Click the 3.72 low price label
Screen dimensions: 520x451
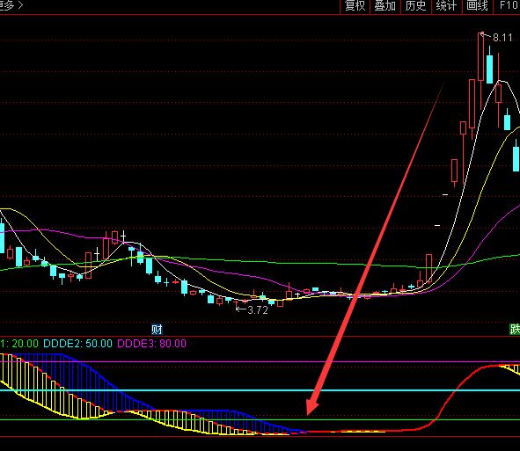point(258,310)
